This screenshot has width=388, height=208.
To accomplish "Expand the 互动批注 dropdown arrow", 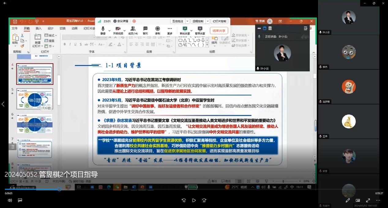I will click(x=188, y=21).
